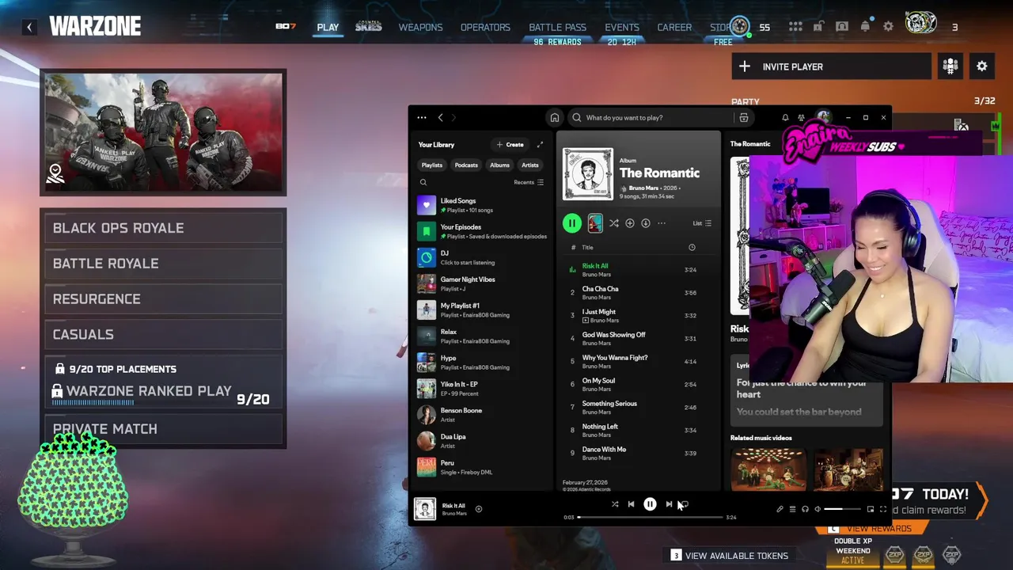Open Spotify Friend Activity icon
This screenshot has height=570, width=1013.
pos(801,118)
